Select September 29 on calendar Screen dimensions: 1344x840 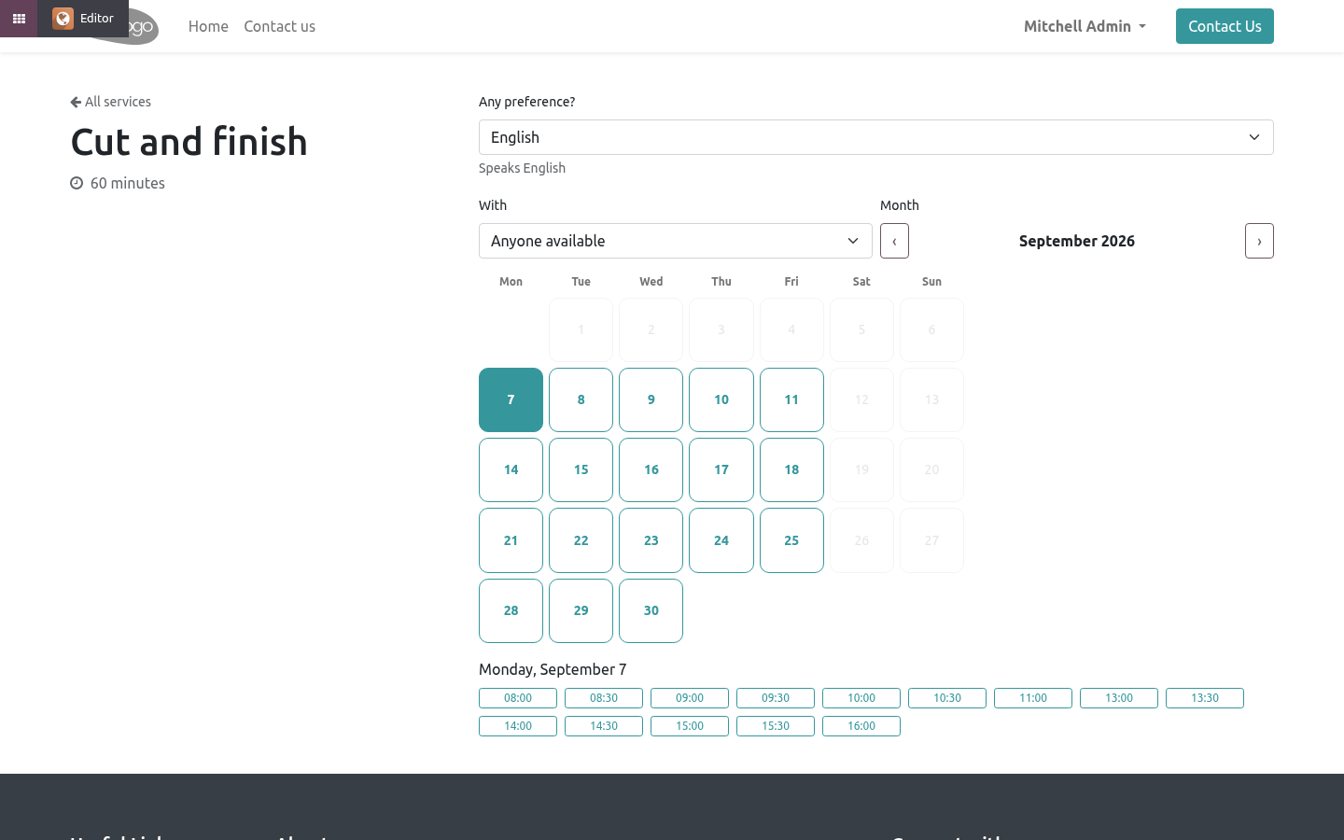581,610
